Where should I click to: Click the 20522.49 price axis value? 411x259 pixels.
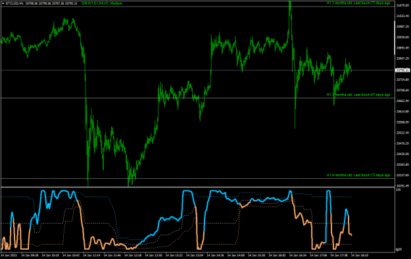(x=402, y=133)
